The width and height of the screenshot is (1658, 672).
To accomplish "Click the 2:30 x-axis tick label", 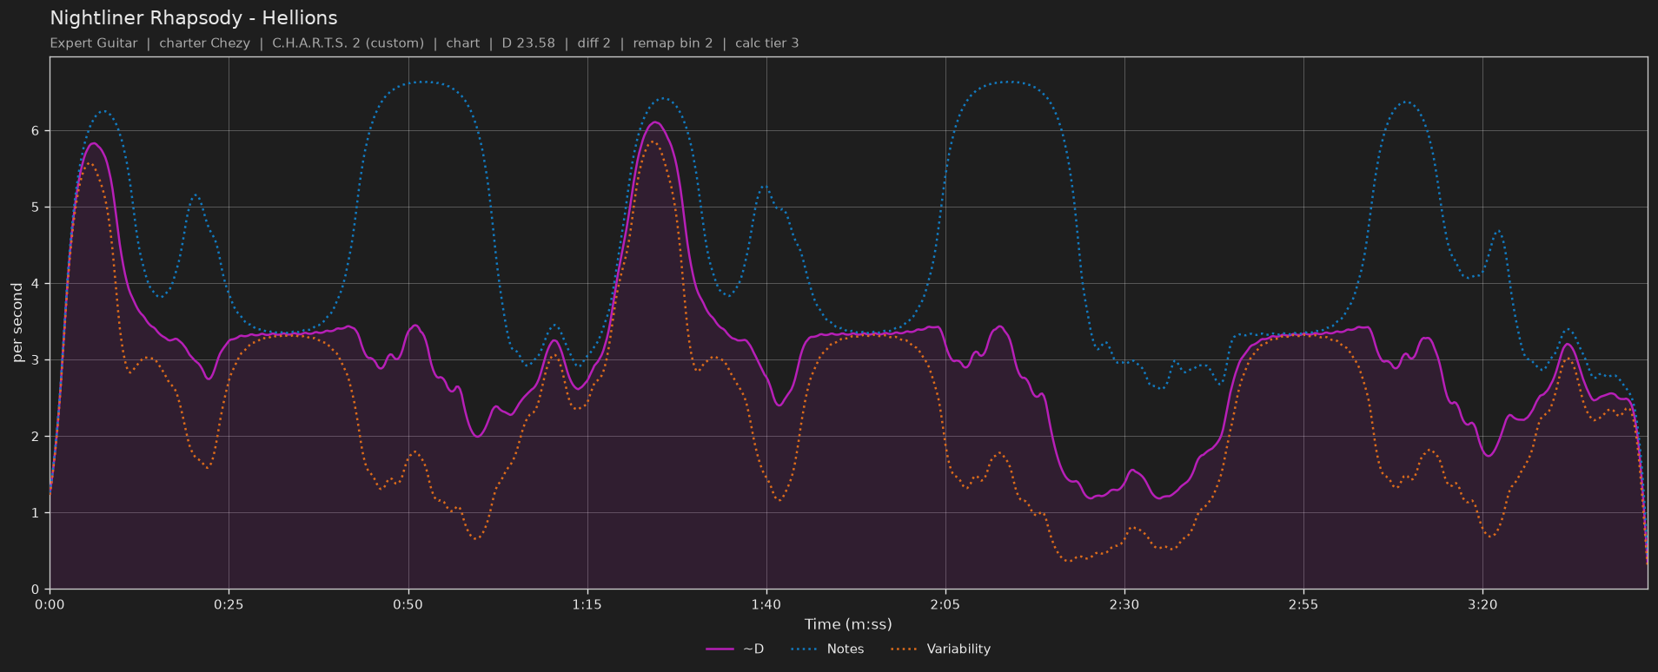I will [x=1124, y=604].
